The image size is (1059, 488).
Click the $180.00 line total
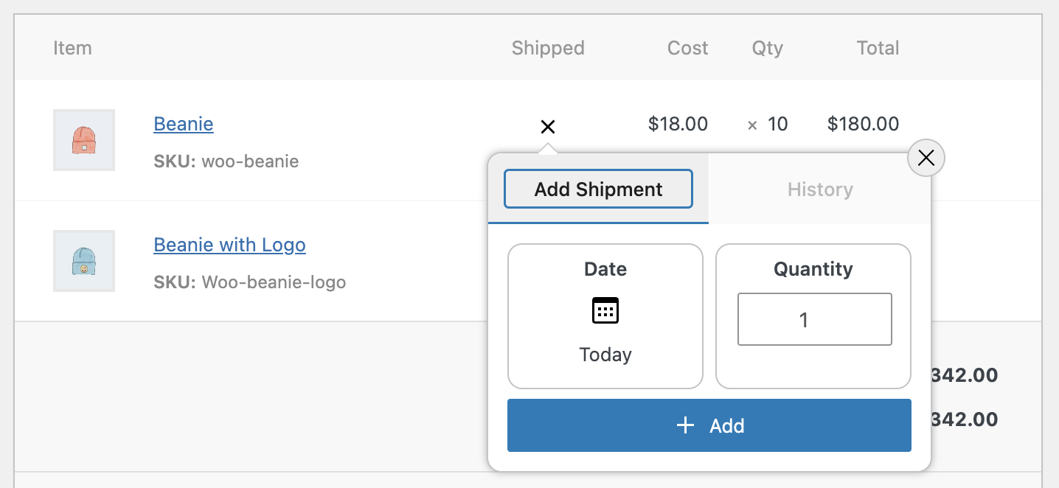click(x=863, y=124)
